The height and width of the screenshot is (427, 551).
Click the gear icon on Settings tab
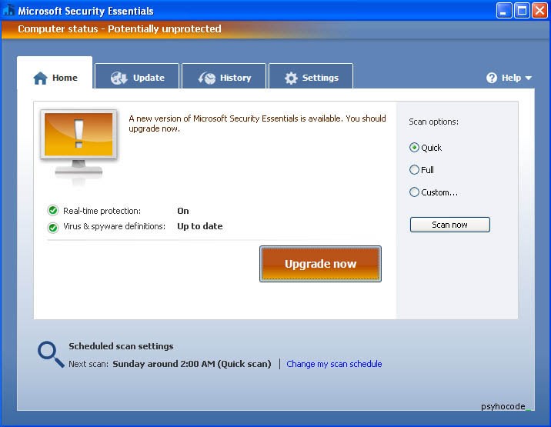[291, 78]
